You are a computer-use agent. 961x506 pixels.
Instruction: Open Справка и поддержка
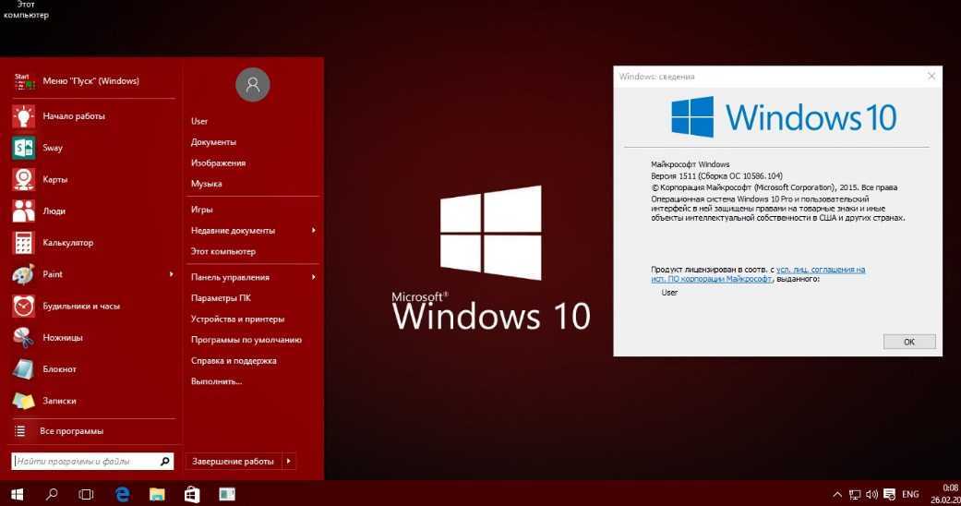pyautogui.click(x=234, y=361)
